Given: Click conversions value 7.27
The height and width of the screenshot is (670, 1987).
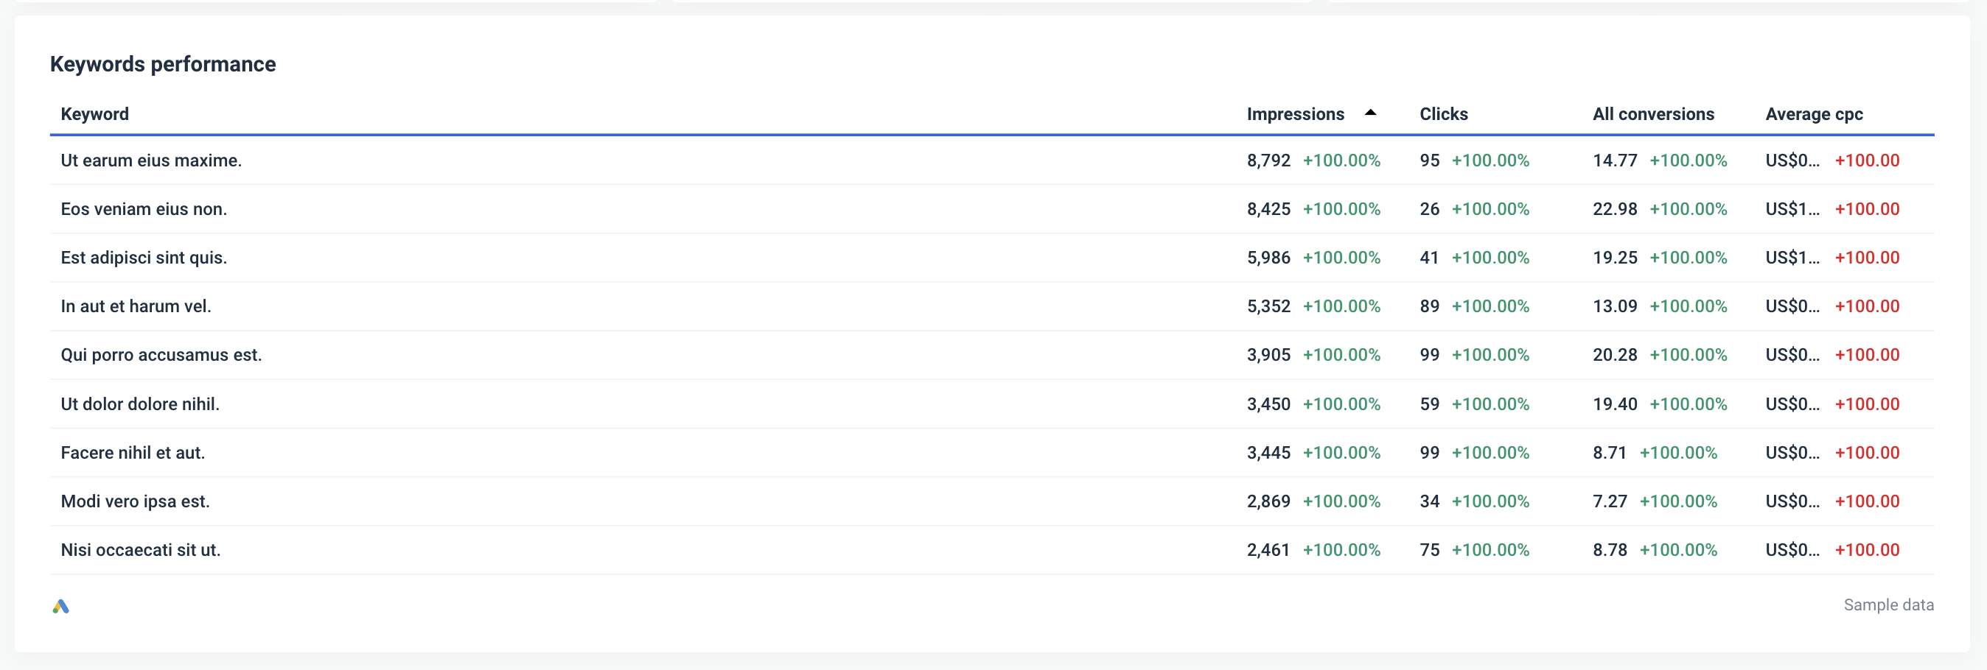Looking at the screenshot, I should click(x=1610, y=501).
